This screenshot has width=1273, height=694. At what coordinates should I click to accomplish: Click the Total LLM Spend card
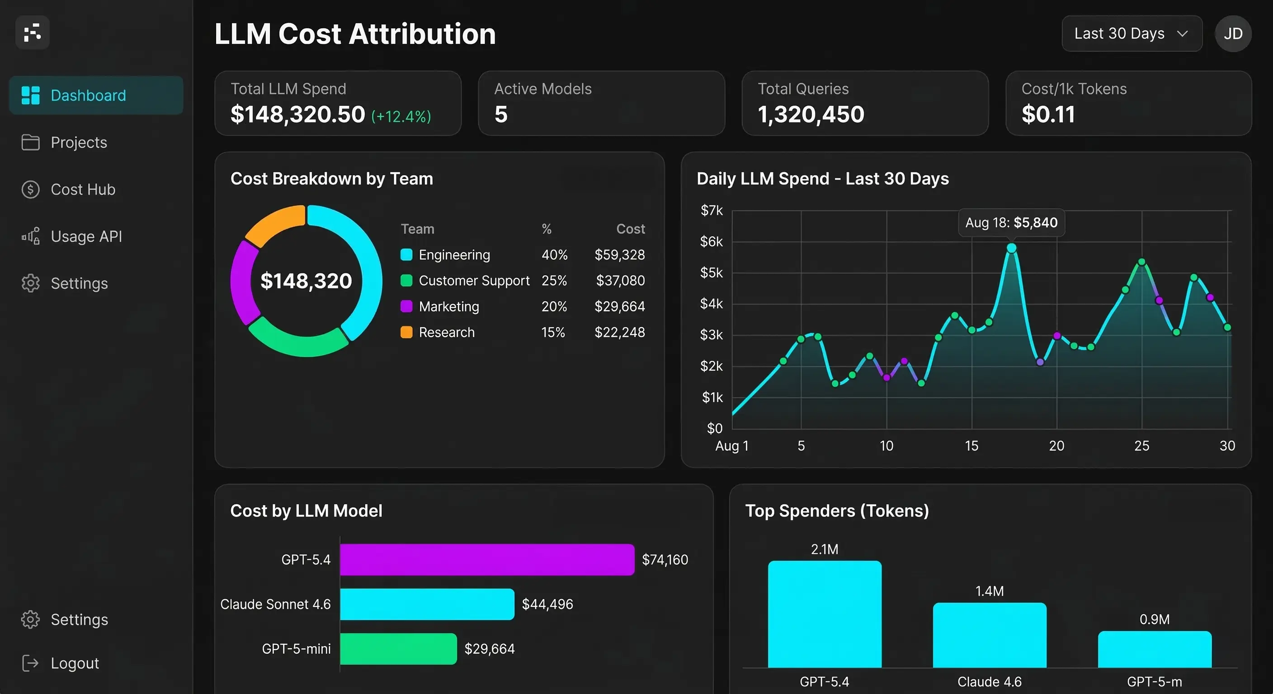(338, 103)
